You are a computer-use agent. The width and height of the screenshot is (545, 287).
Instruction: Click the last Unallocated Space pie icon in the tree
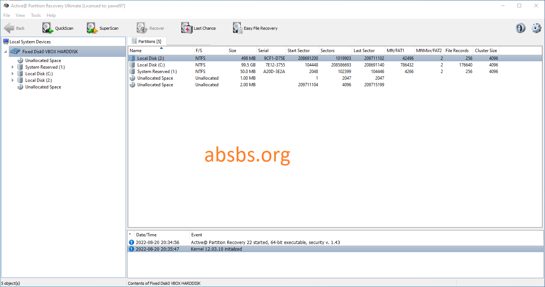point(20,87)
